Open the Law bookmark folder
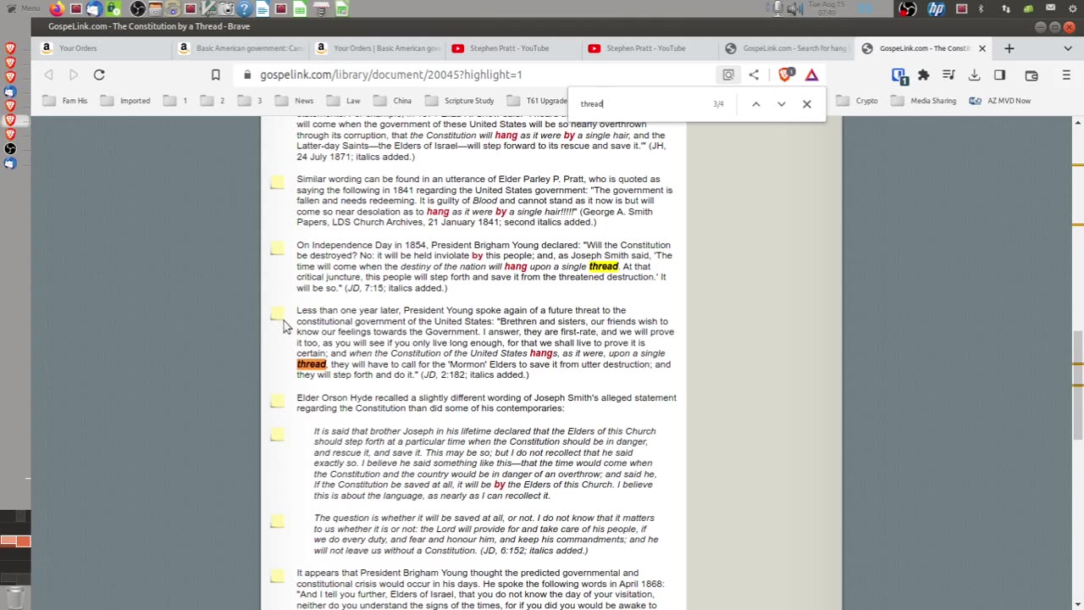 coord(344,101)
